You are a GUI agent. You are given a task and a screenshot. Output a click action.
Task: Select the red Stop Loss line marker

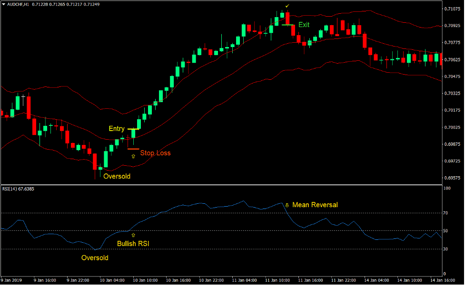pyautogui.click(x=133, y=149)
